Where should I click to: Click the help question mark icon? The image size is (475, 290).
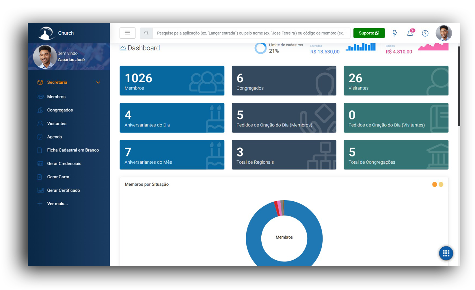pos(425,33)
